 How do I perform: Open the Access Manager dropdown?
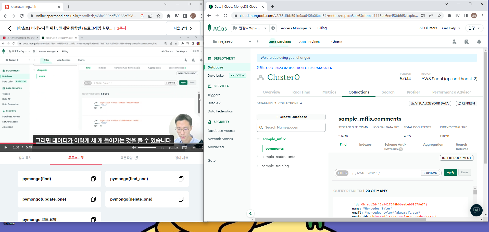tap(296, 28)
